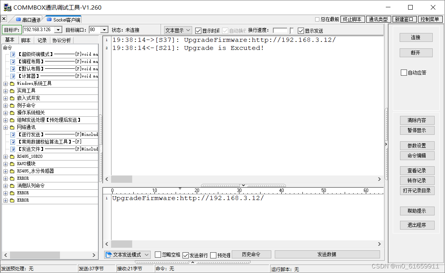This screenshot has width=445, height=273.
Task: Click the 发送数据 button
Action: tap(327, 254)
